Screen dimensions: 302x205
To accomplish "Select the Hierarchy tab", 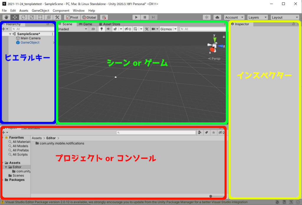I will 13,24.
